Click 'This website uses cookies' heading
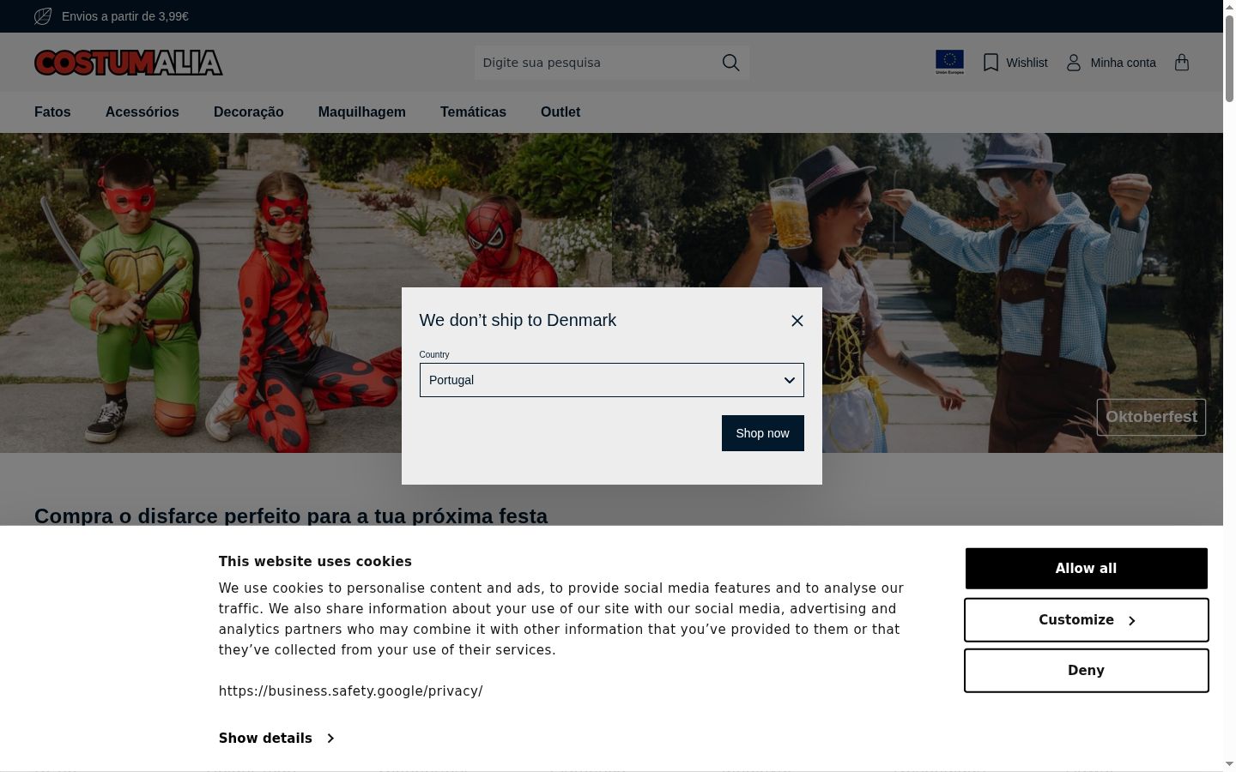This screenshot has width=1236, height=772. (x=315, y=562)
